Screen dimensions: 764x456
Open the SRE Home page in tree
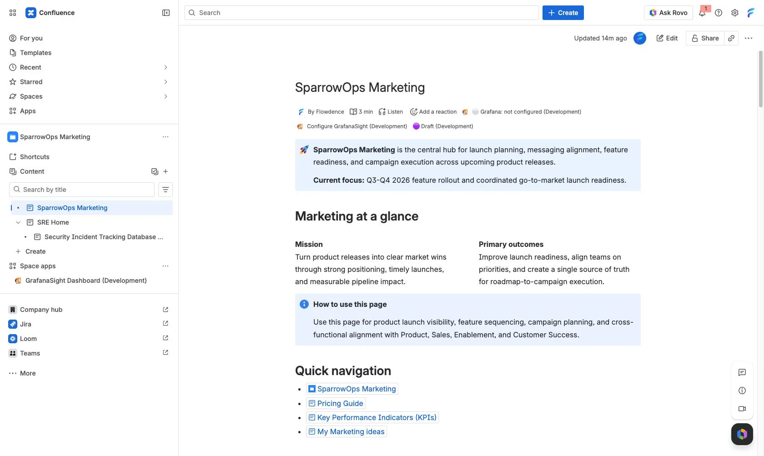click(53, 222)
